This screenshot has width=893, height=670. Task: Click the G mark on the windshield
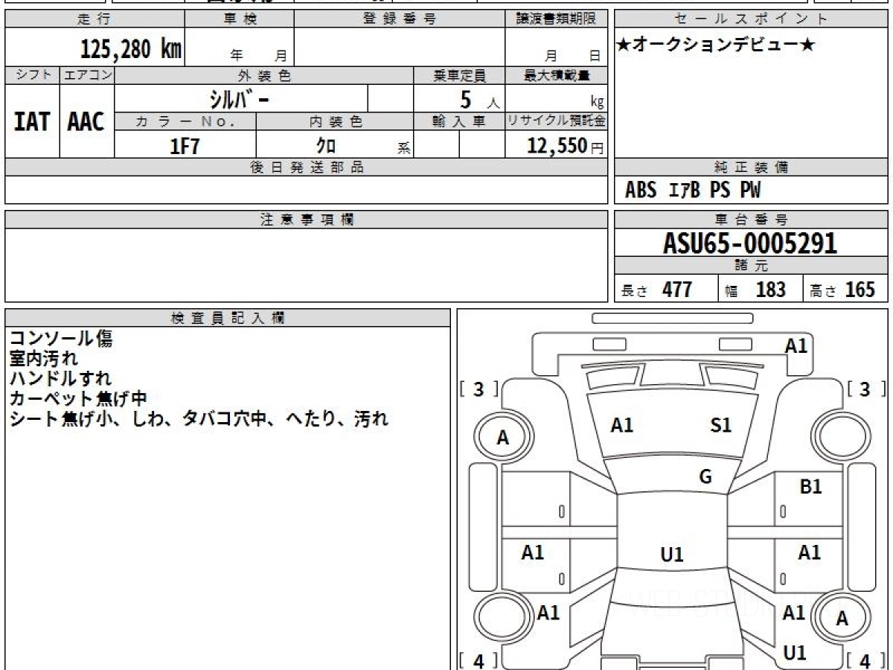point(705,477)
